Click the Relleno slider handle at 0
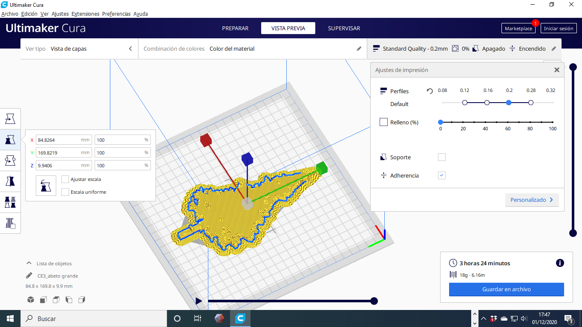Viewport: 582px width, 327px height. pos(441,122)
